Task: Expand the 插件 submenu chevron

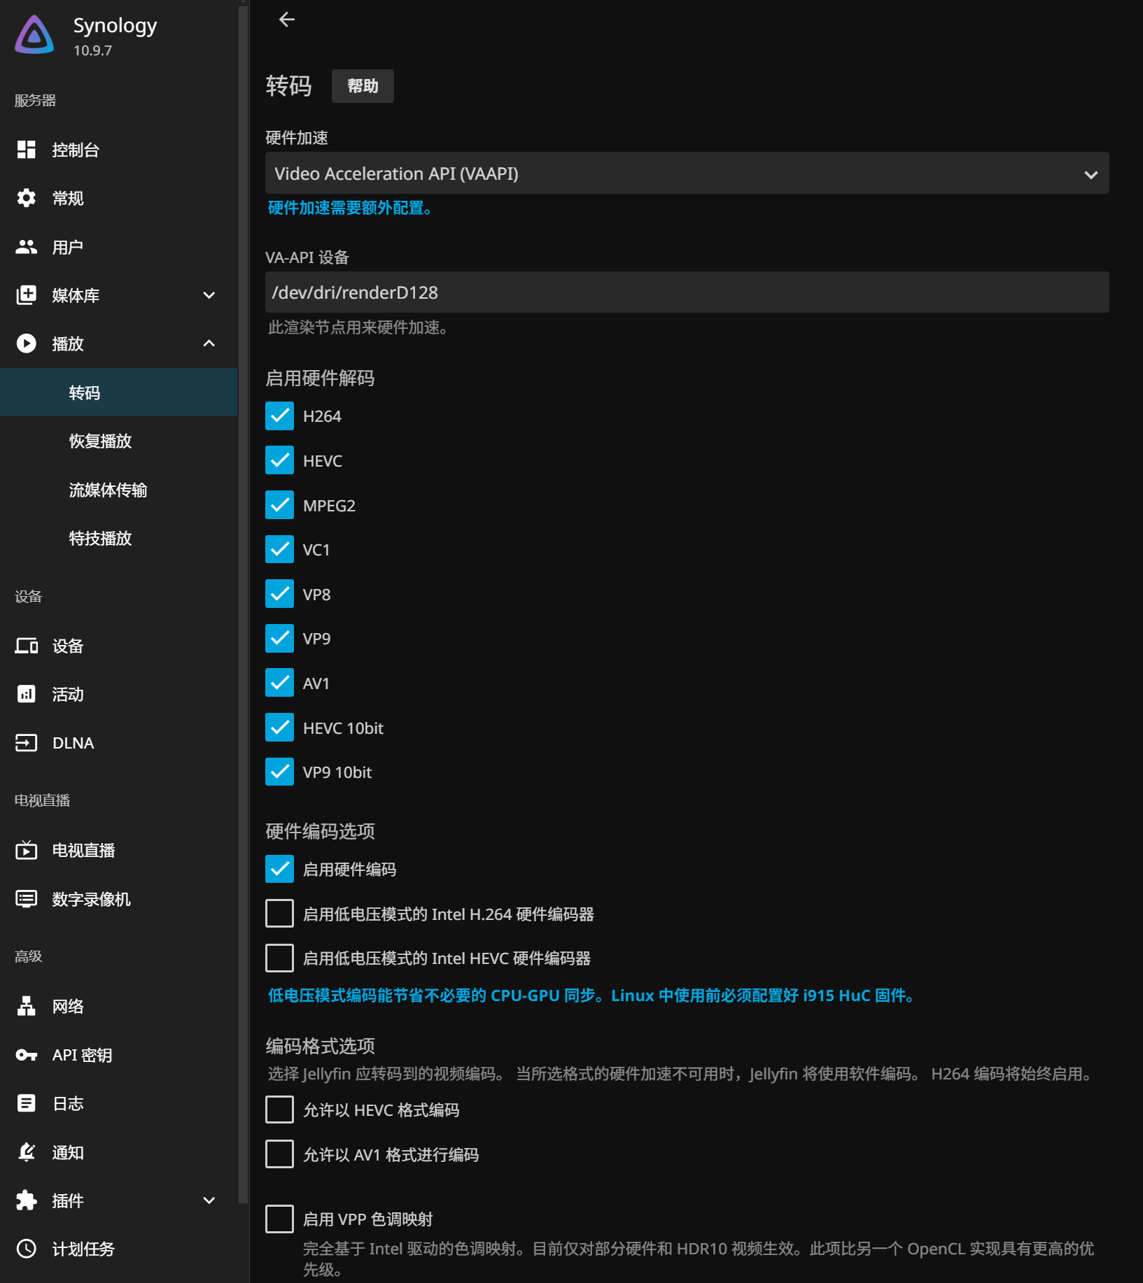Action: click(209, 1200)
